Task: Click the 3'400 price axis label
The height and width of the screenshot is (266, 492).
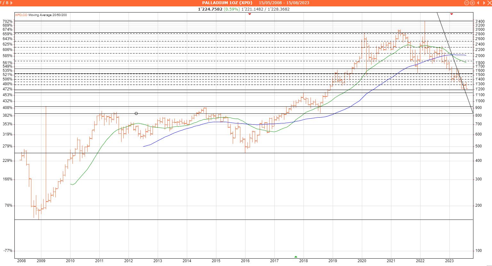Action: click(x=479, y=21)
